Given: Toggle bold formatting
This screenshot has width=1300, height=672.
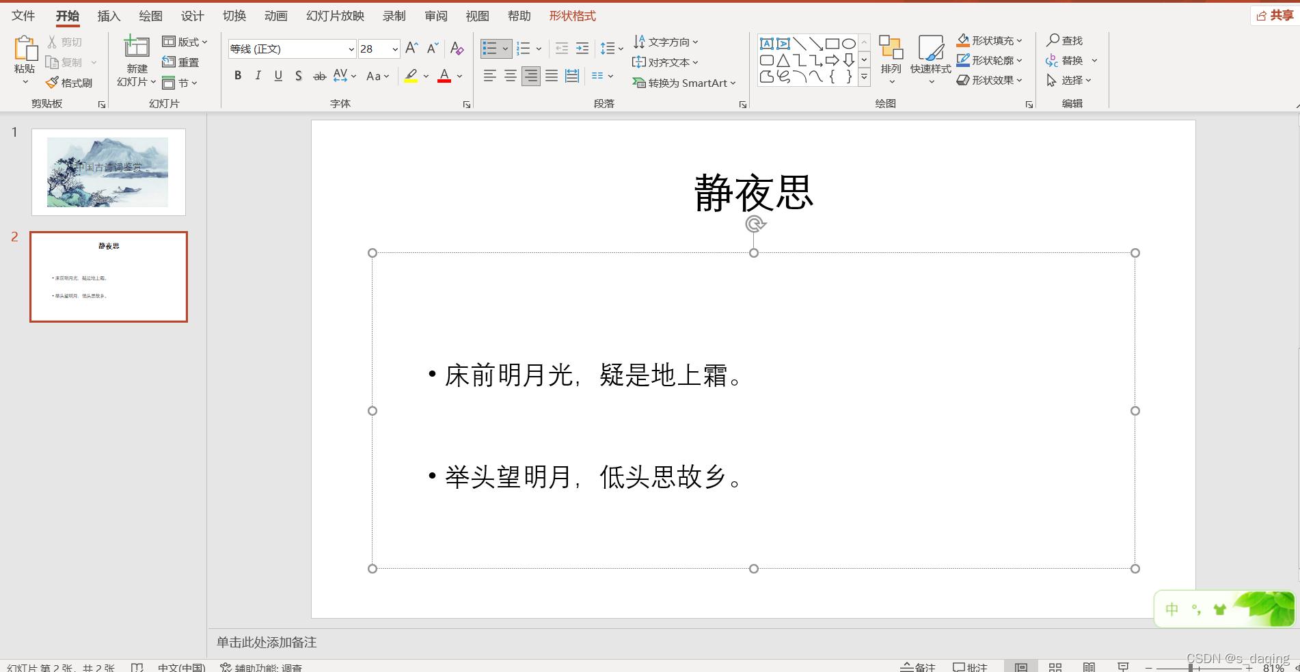Looking at the screenshot, I should pyautogui.click(x=237, y=76).
